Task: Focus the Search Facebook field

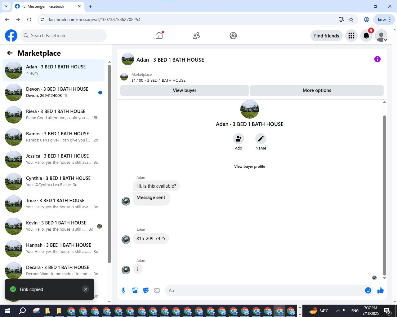Action: [x=63, y=36]
